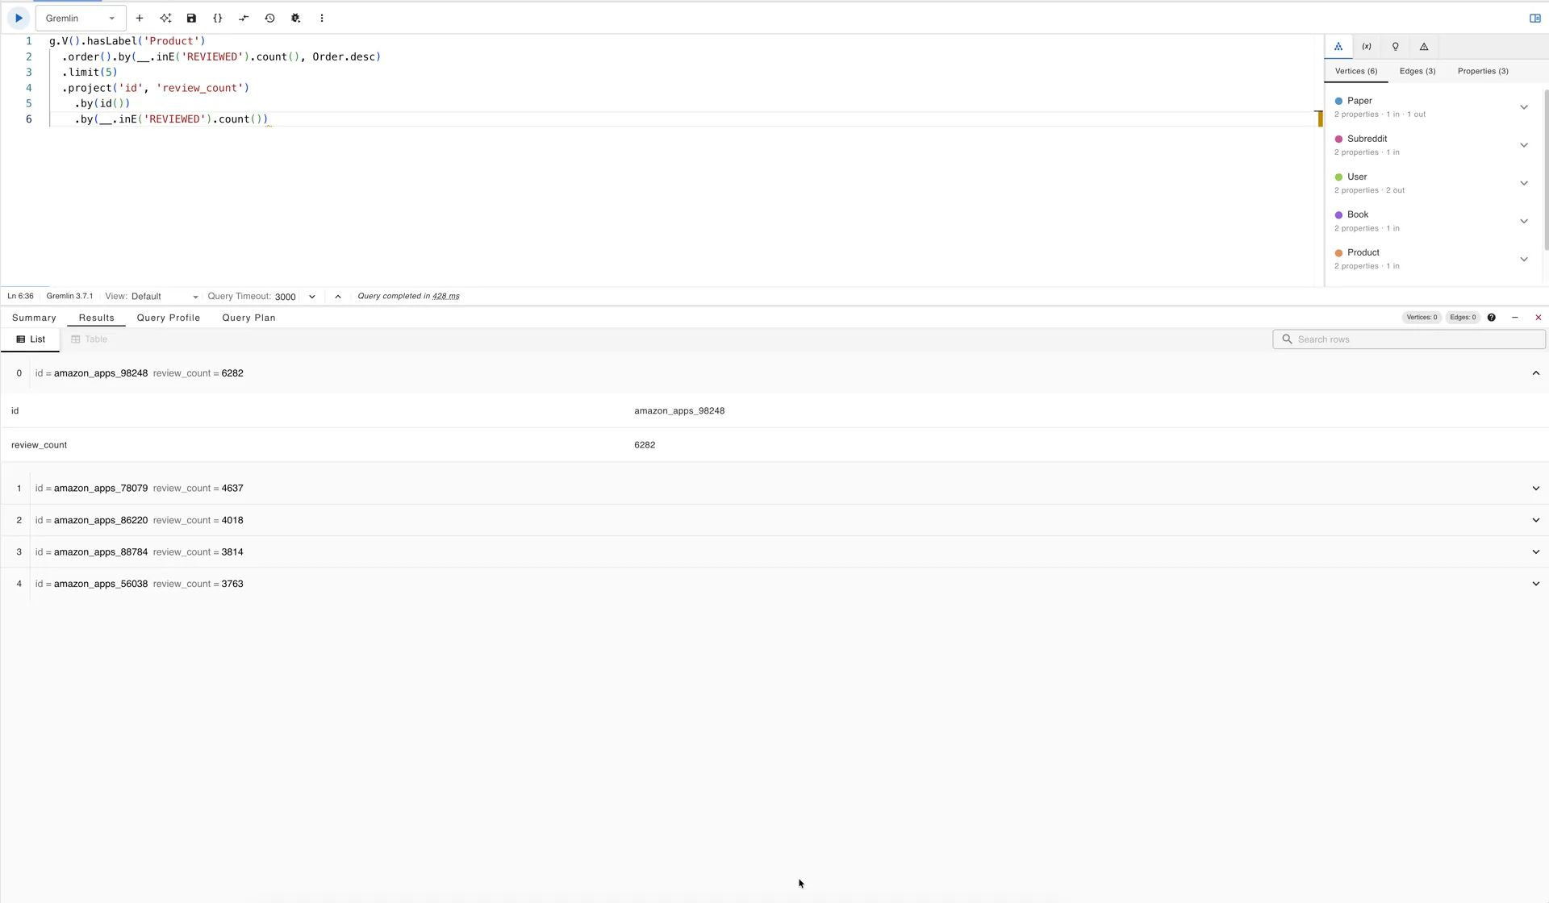Click the AI sparkle assistant icon
This screenshot has width=1549, height=903.
[x=165, y=18]
